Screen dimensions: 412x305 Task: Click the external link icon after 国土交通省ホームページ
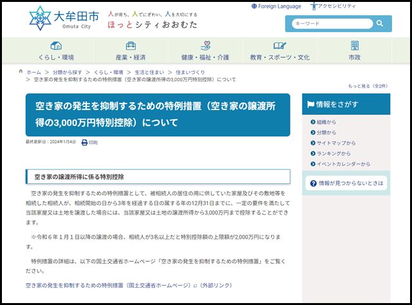pos(195,286)
